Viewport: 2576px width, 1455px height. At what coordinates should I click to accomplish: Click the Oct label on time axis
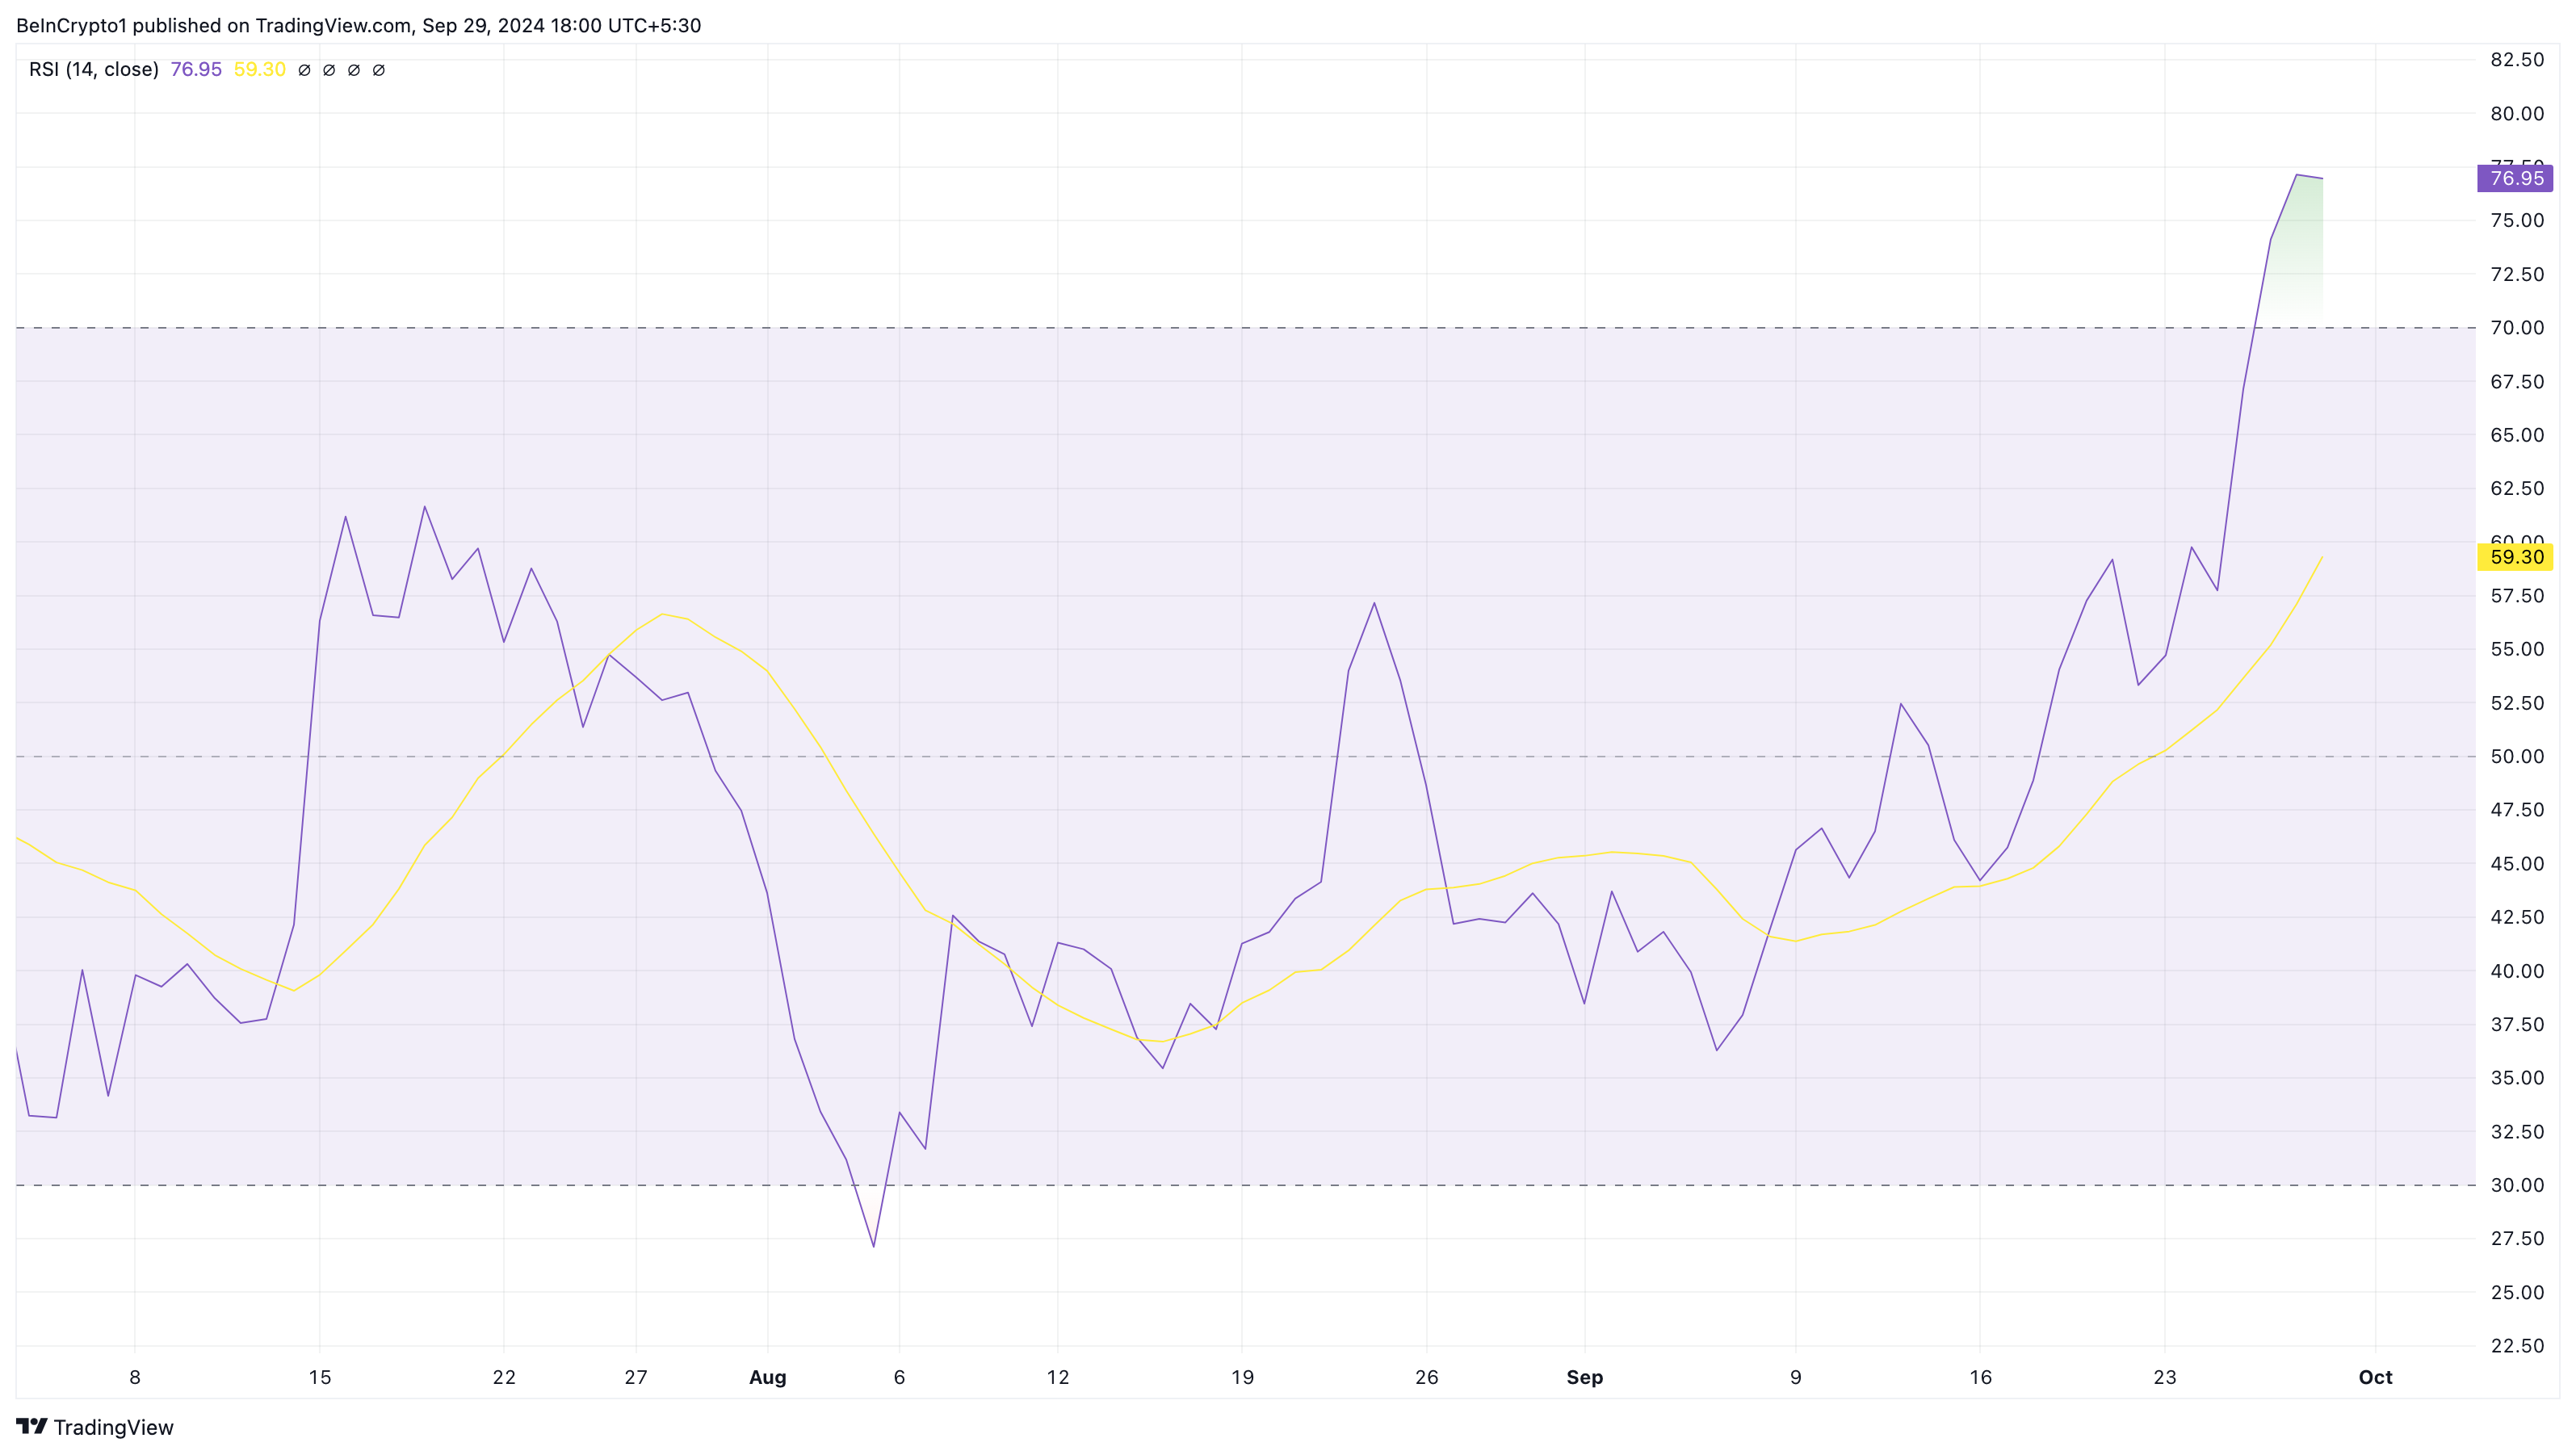coord(2375,1377)
